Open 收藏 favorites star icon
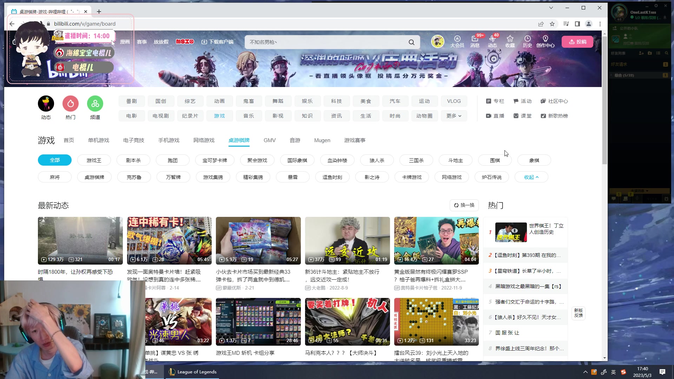The height and width of the screenshot is (379, 674). [510, 41]
